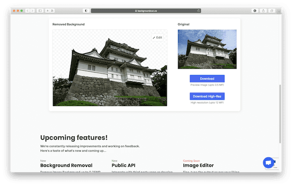Click the page vertical scrollbar
Viewport: 292px width, 186px height.
(280, 114)
